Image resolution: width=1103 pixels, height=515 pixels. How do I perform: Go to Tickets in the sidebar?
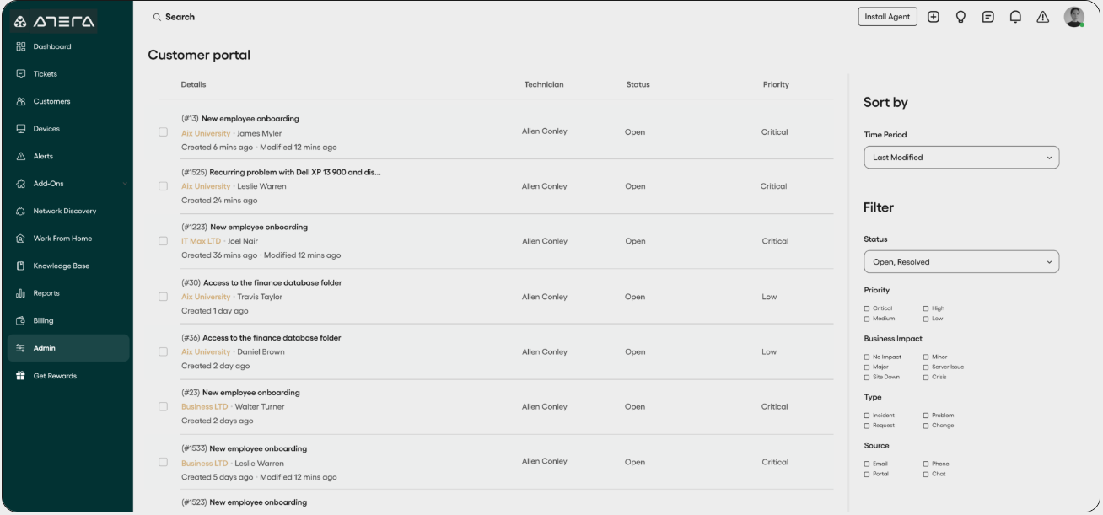46,74
